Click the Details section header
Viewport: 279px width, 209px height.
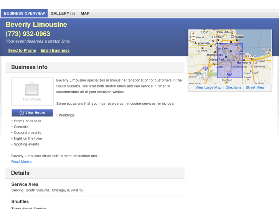pos(95,173)
